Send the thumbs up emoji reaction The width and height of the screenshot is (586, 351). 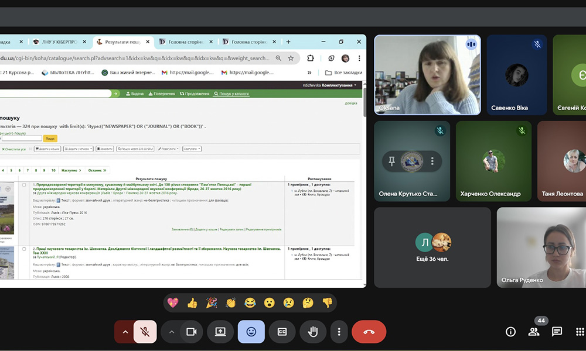(192, 303)
